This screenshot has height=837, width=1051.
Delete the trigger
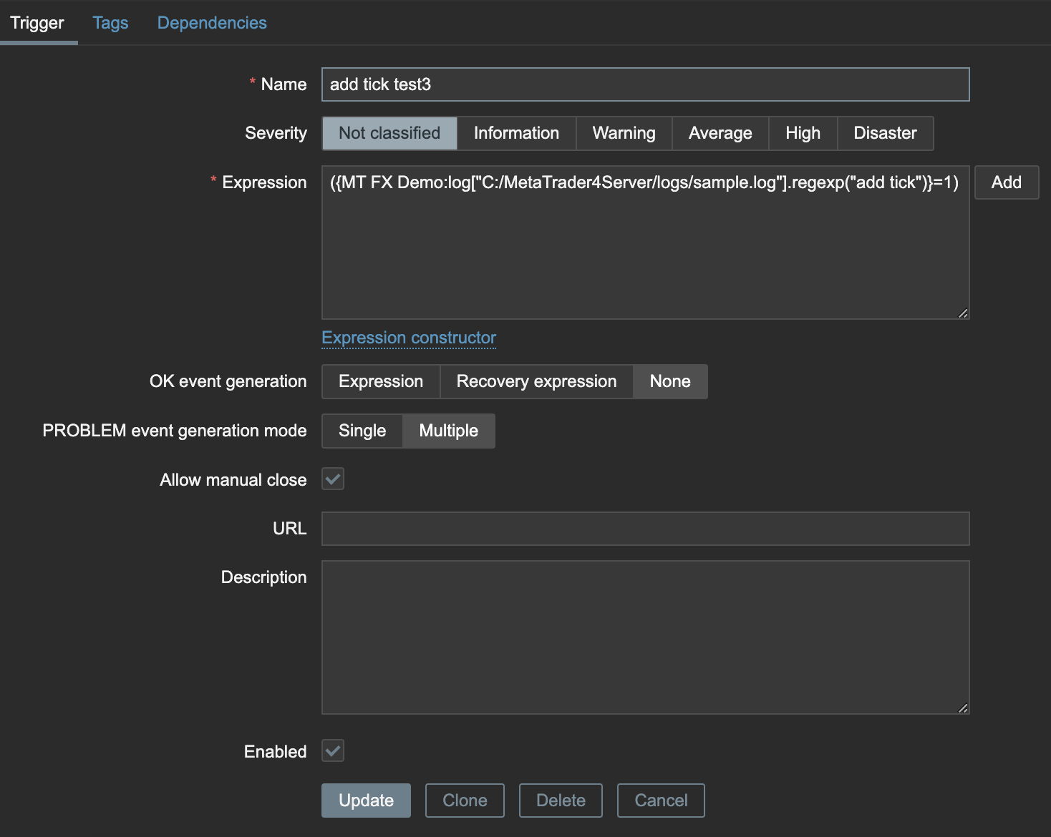pos(561,801)
